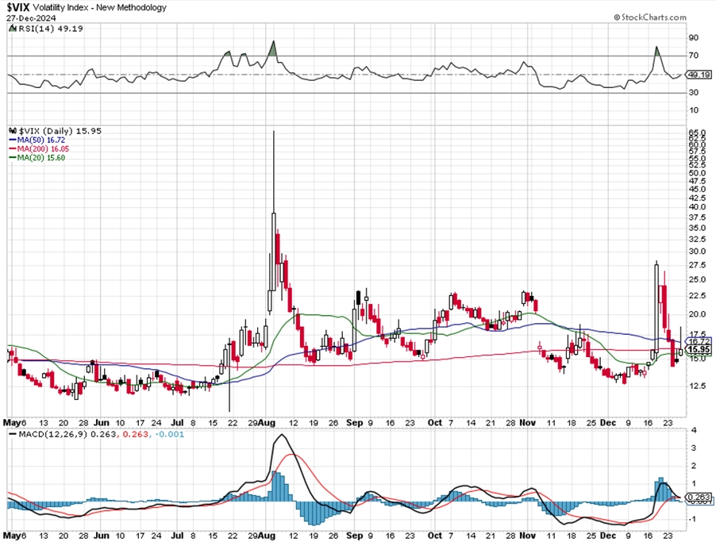This screenshot has width=716, height=542.
Task: Click the MACD black line legend marker
Action: coord(13,434)
